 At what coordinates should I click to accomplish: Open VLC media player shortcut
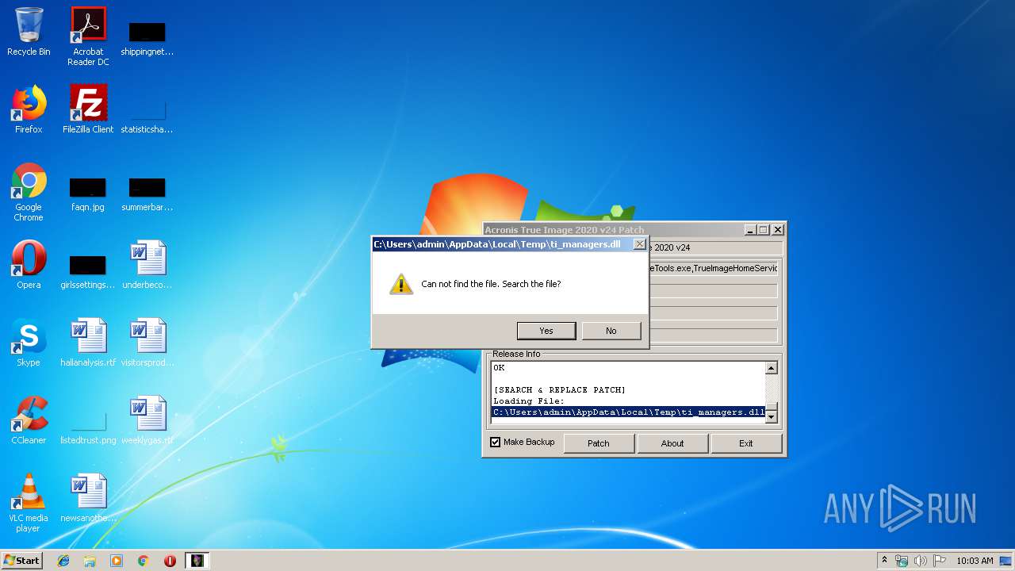pyautogui.click(x=29, y=503)
